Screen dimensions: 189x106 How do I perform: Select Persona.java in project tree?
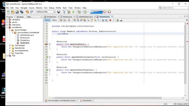point(25,38)
